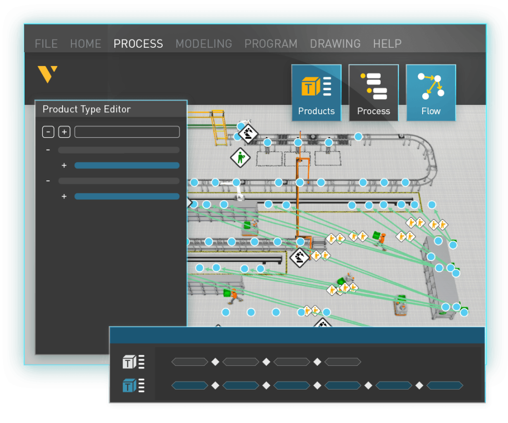508x423 pixels.
Task: Click the yellow V logo
Action: point(48,74)
